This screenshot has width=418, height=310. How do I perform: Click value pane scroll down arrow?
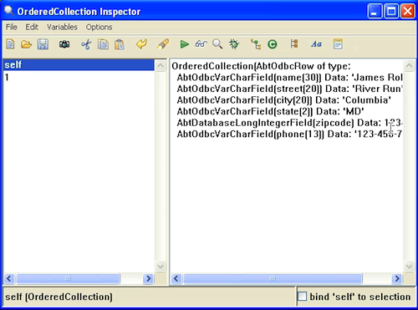409,267
